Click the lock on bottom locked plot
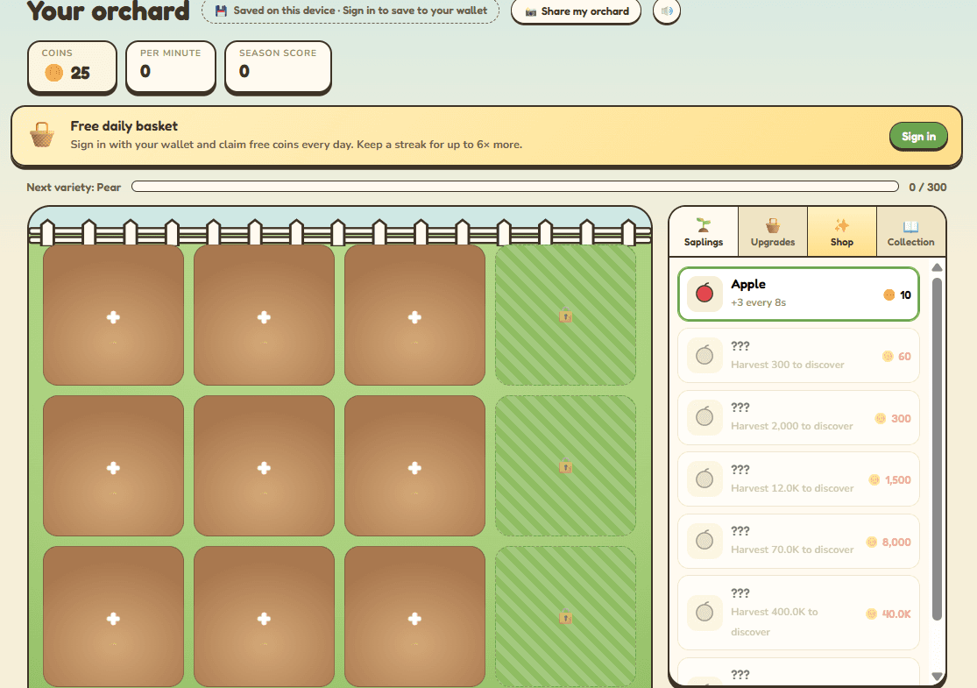977x688 pixels. click(565, 617)
